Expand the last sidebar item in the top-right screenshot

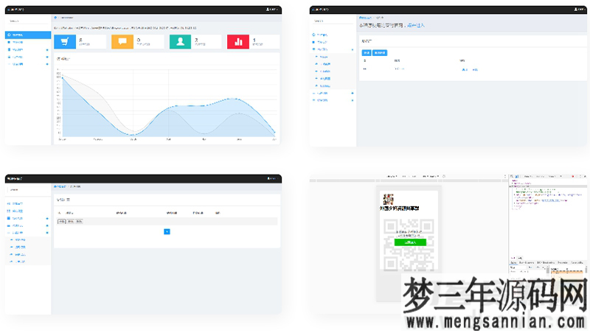tap(353, 100)
